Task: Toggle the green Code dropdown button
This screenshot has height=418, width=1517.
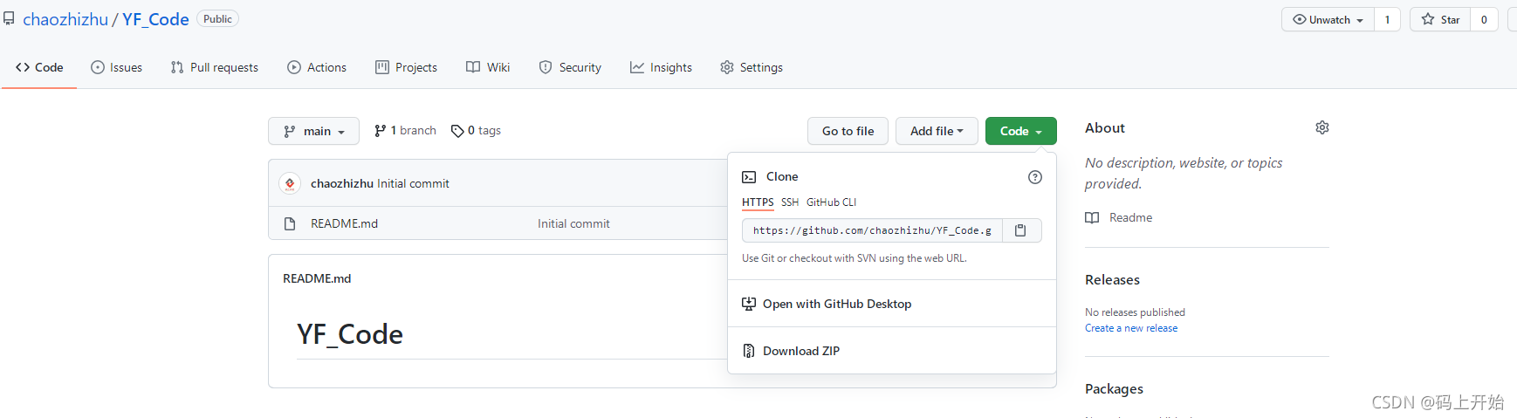Action: point(1021,131)
